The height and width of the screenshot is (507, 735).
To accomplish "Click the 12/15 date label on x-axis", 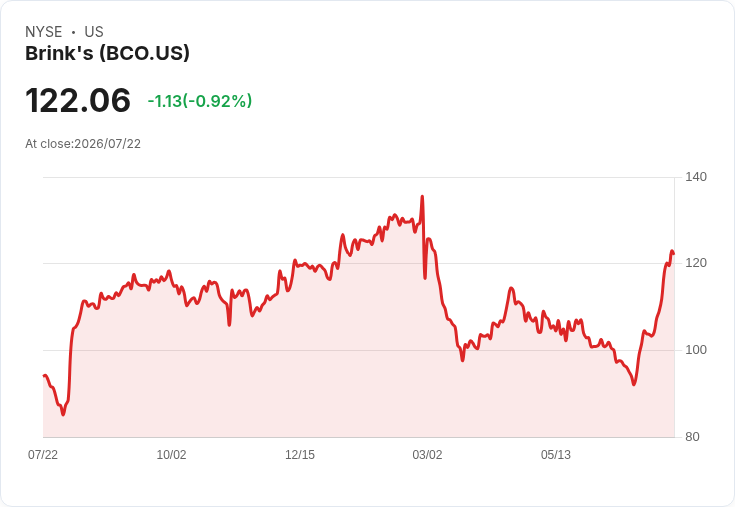I will (300, 454).
